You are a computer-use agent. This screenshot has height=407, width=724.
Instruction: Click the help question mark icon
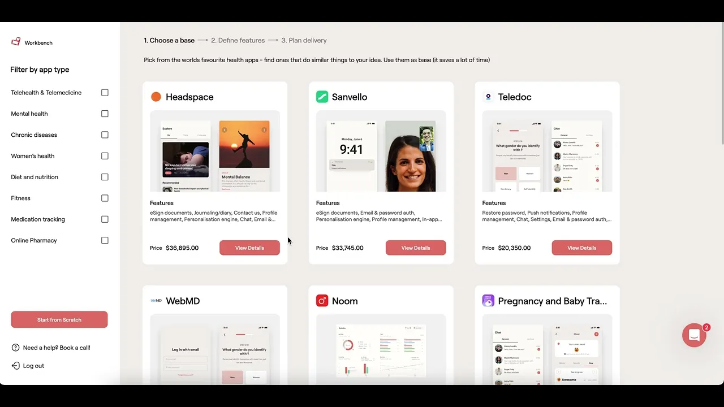pyautogui.click(x=15, y=348)
